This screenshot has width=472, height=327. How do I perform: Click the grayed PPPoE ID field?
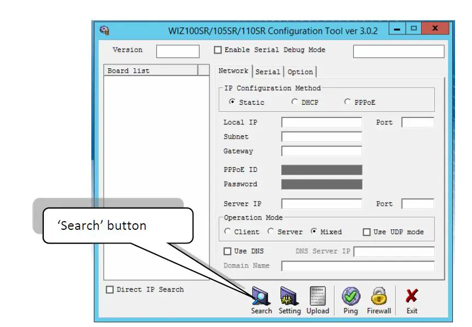(322, 170)
